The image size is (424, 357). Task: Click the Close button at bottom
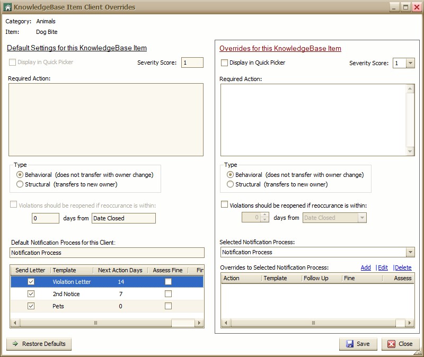click(400, 344)
